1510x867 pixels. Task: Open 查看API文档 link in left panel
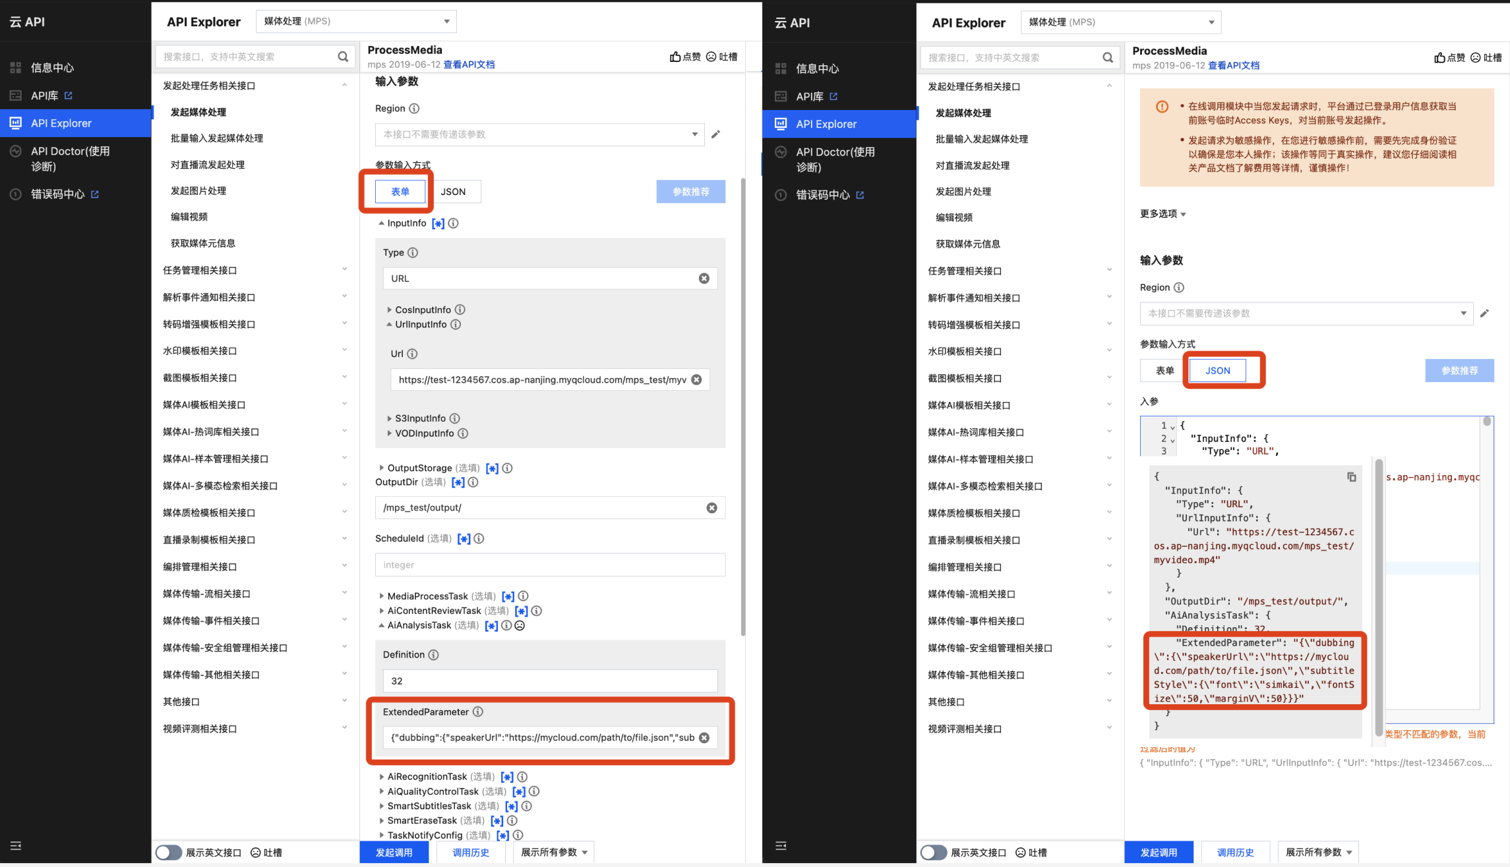point(469,65)
